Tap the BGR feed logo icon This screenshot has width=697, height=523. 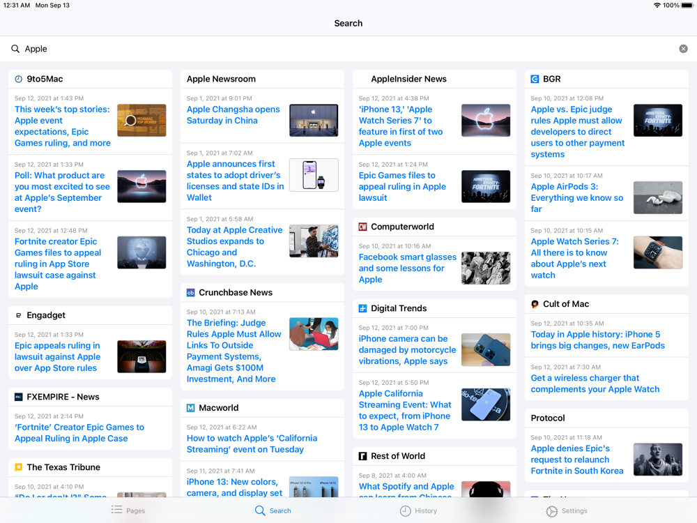[x=535, y=79]
